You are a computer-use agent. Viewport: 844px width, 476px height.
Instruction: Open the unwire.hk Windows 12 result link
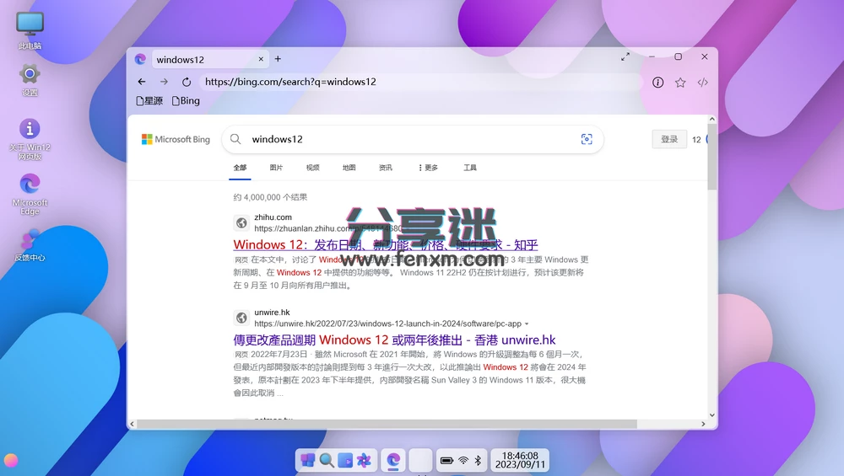point(394,340)
